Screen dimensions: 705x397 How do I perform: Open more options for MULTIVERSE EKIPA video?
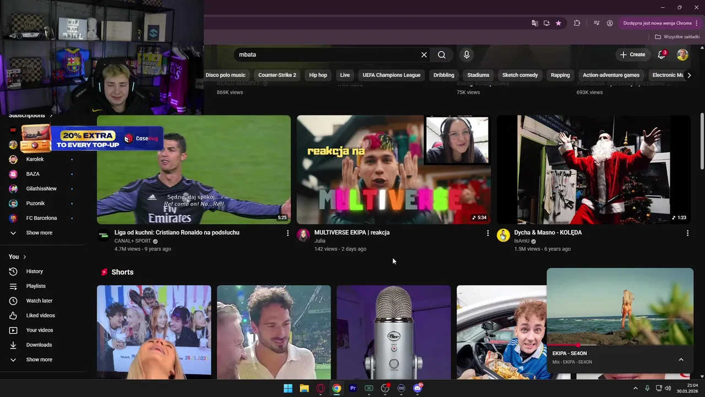487,233
